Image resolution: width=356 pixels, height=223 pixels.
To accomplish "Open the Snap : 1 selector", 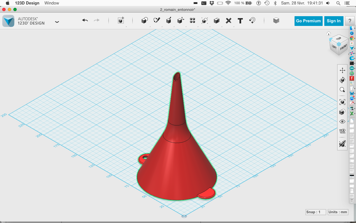I will pyautogui.click(x=315, y=212).
